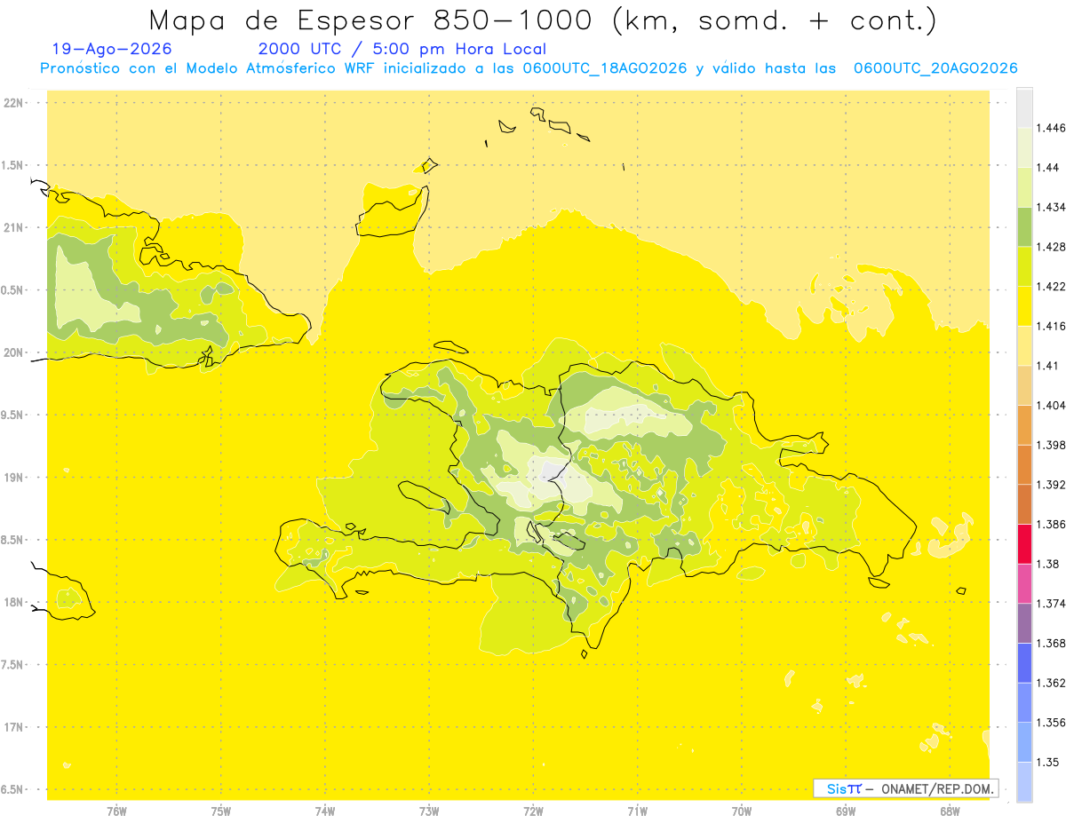Image resolution: width=1066 pixels, height=823 pixels.
Task: Click the longitude label 72W
Action: (533, 811)
